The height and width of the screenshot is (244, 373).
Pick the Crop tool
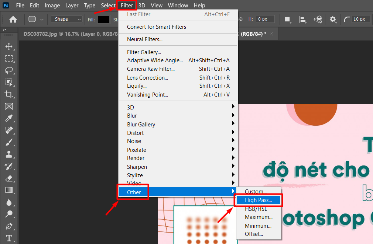(9, 94)
